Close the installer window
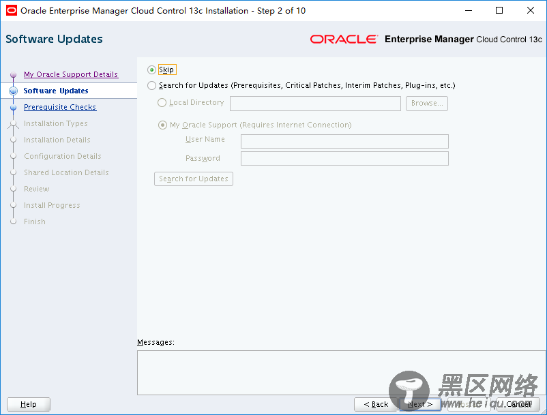Screen dimensions: 547x415 tap(530, 10)
